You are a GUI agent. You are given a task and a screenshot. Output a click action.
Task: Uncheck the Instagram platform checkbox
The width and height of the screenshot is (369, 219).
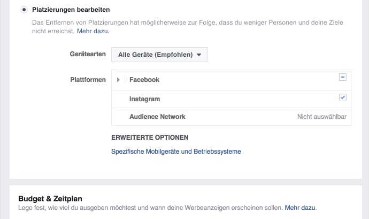tap(343, 97)
